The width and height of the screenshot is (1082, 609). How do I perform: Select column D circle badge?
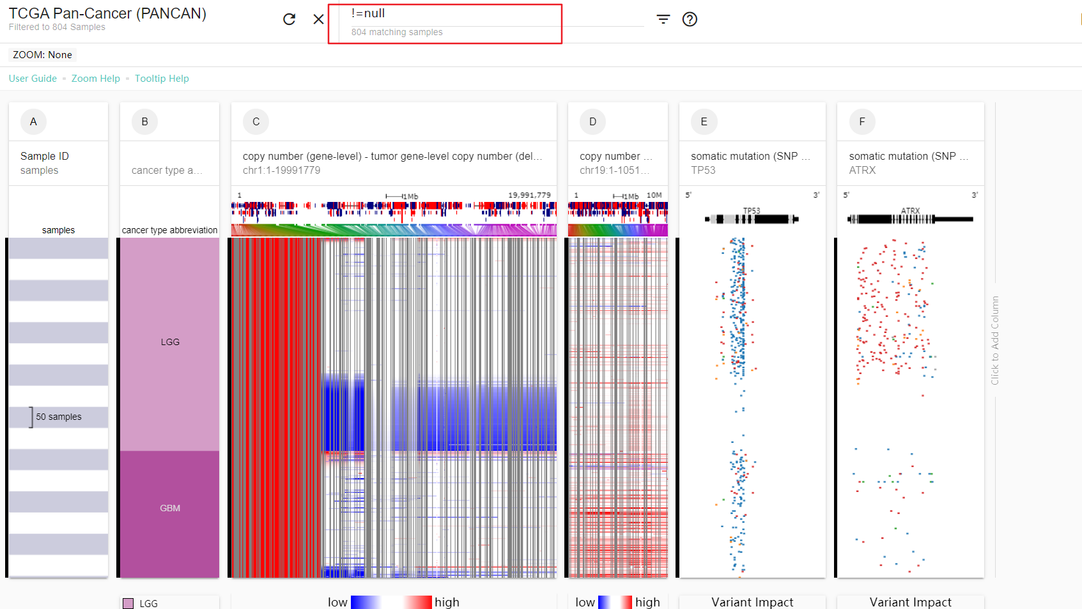(x=592, y=121)
